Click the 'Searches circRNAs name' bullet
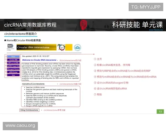This screenshot has height=133, width=166. (35, 87)
